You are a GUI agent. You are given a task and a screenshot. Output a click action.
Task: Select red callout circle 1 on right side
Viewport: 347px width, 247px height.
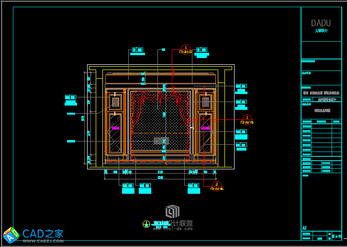pos(247,118)
